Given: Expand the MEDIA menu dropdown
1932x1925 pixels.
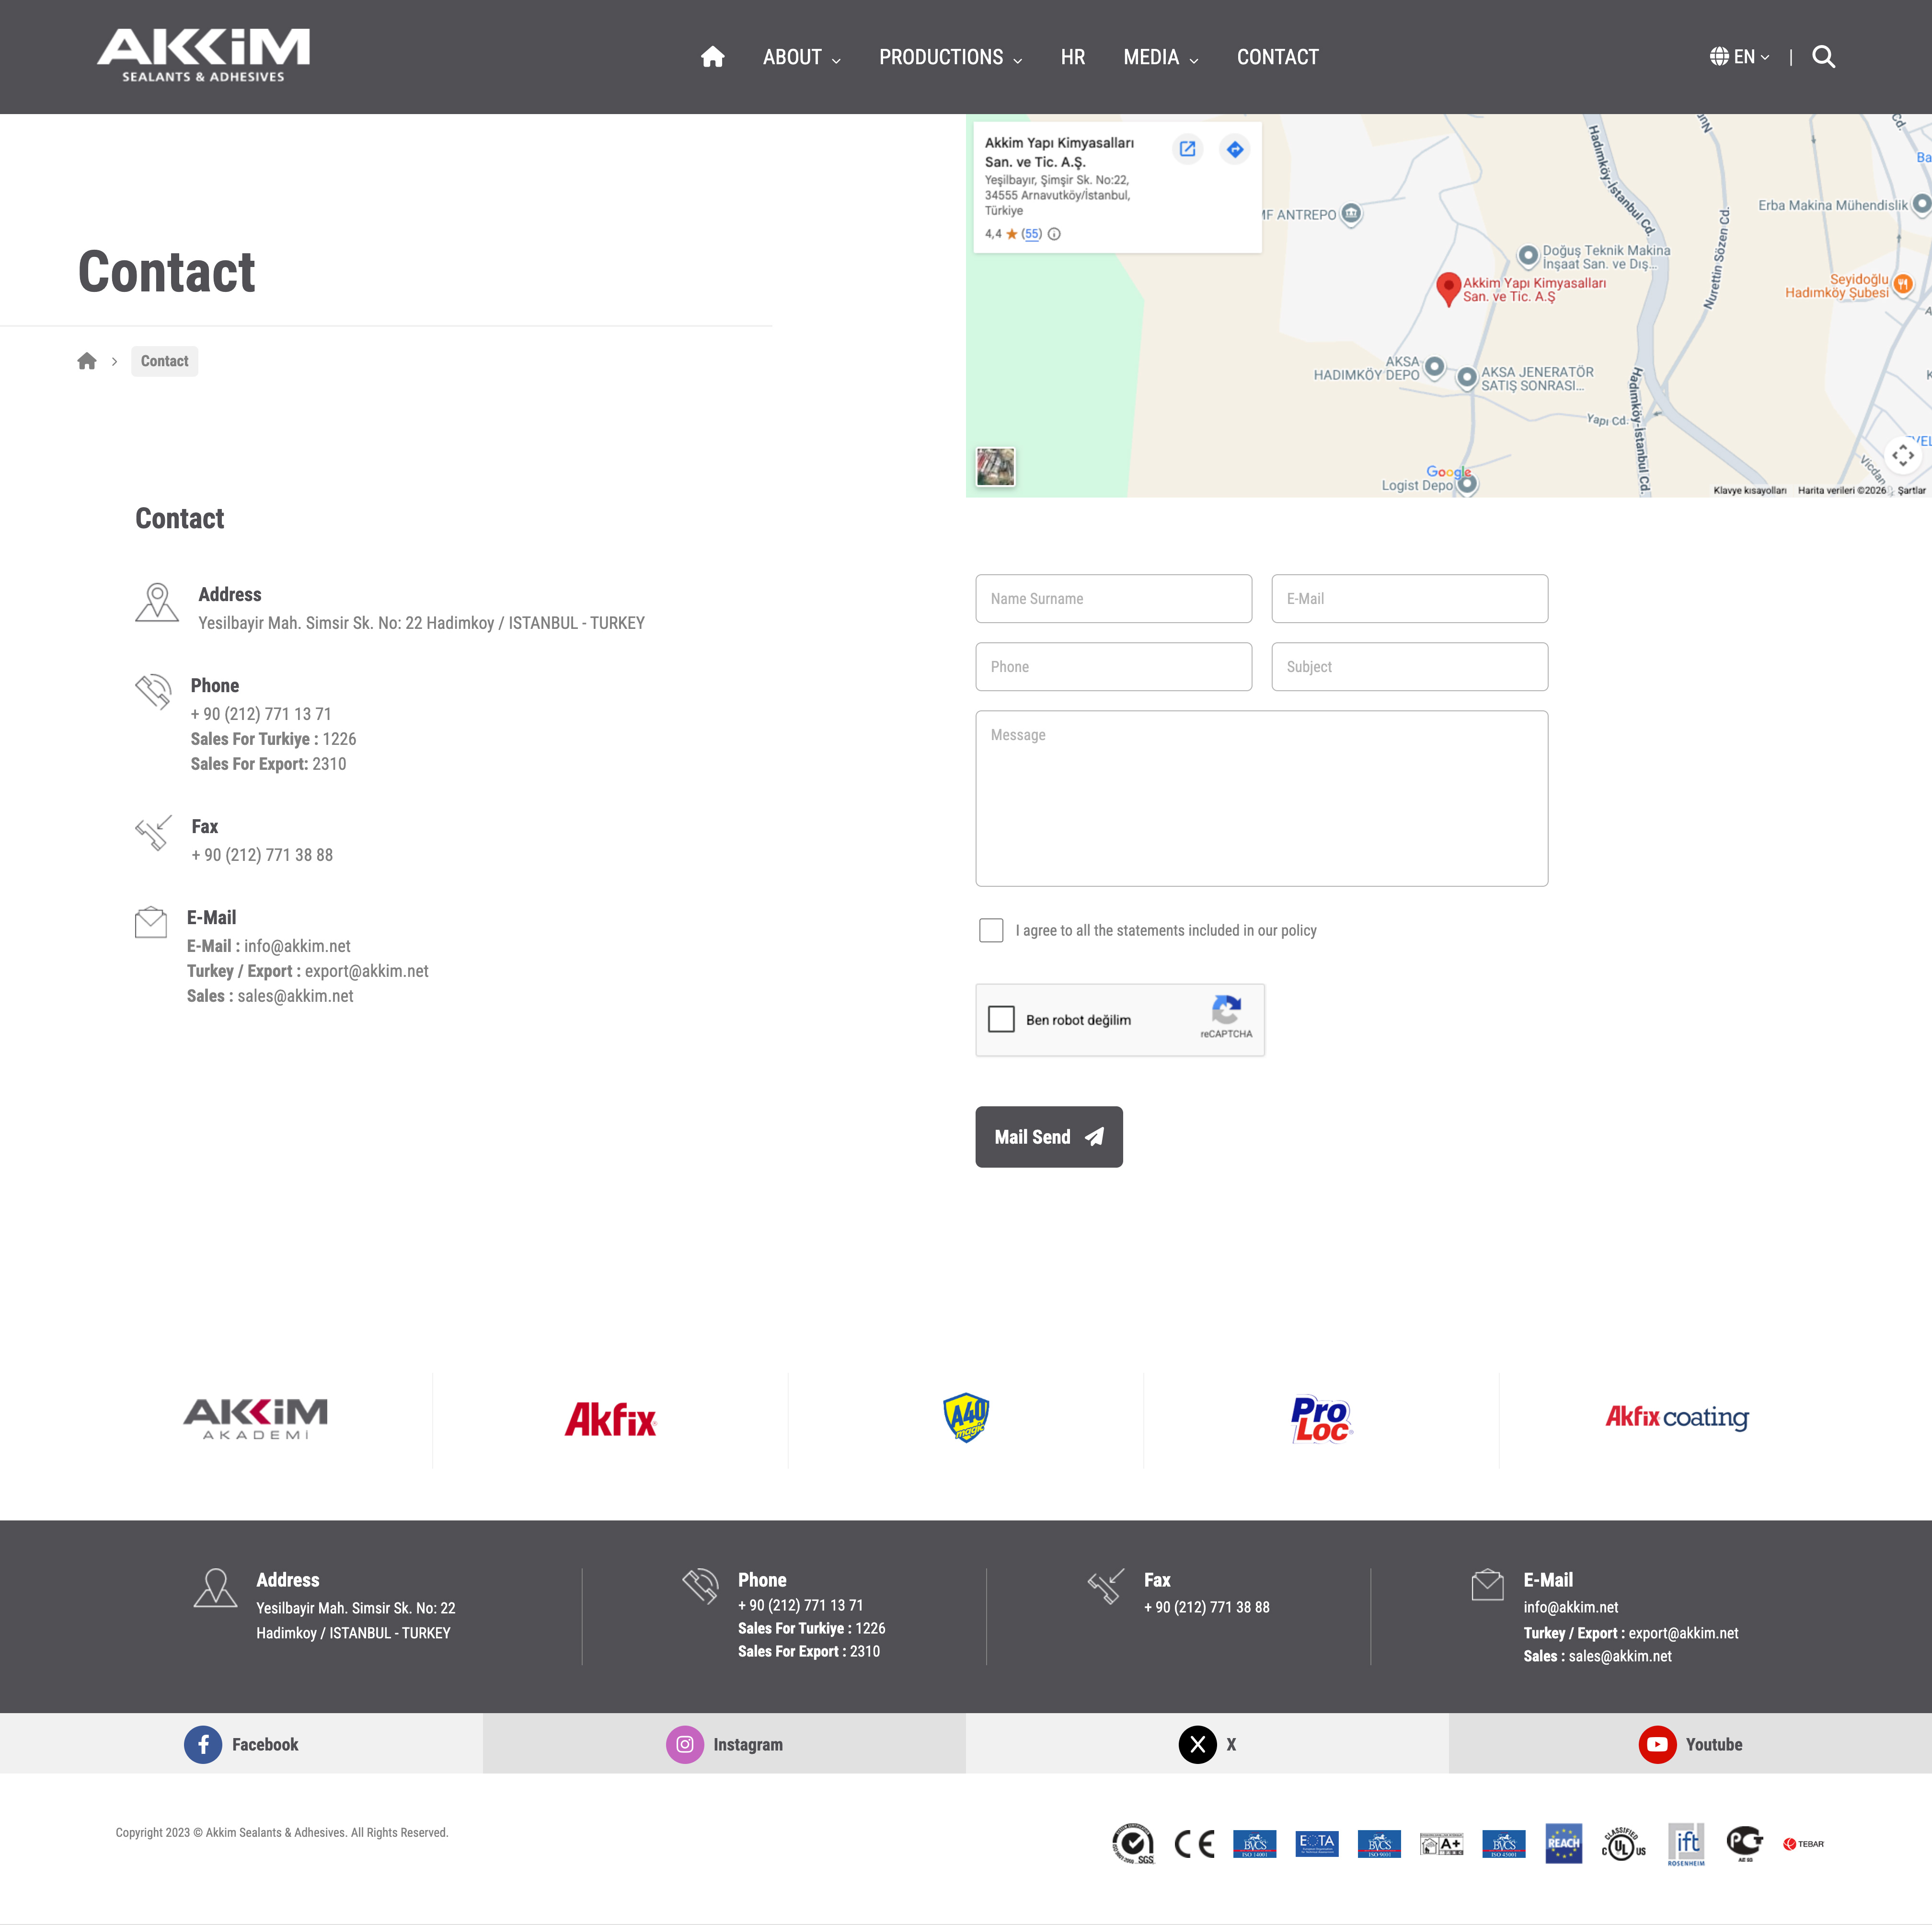Looking at the screenshot, I should [x=1161, y=57].
